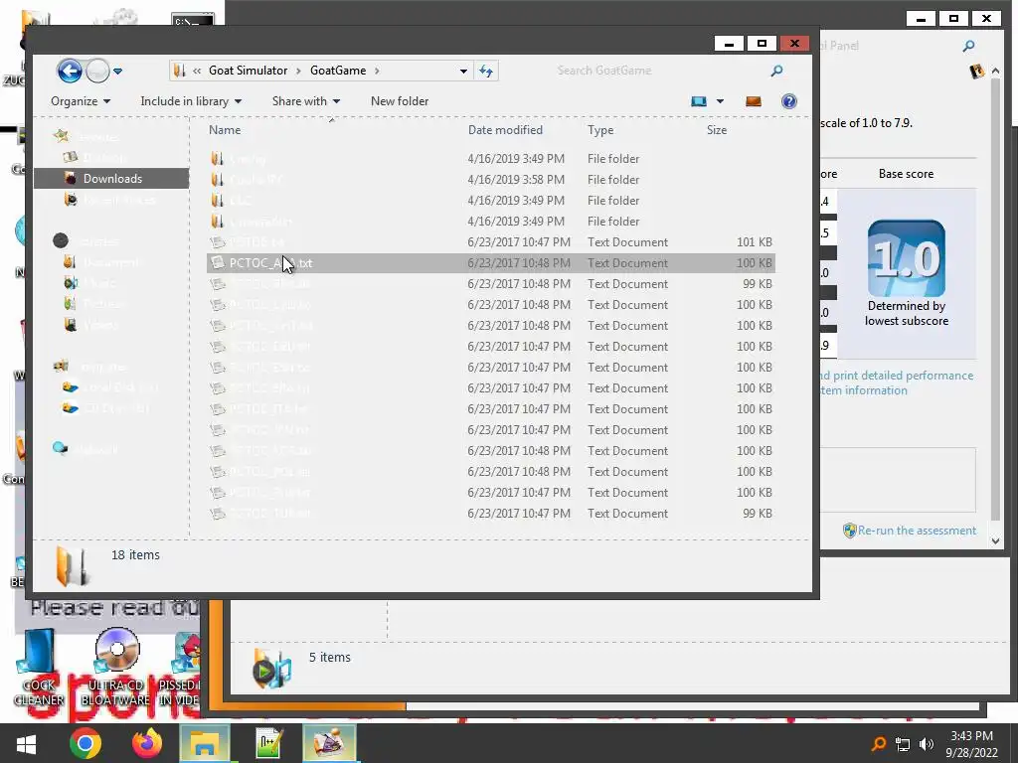Click the Libraries icon in navigation pane

click(61, 240)
